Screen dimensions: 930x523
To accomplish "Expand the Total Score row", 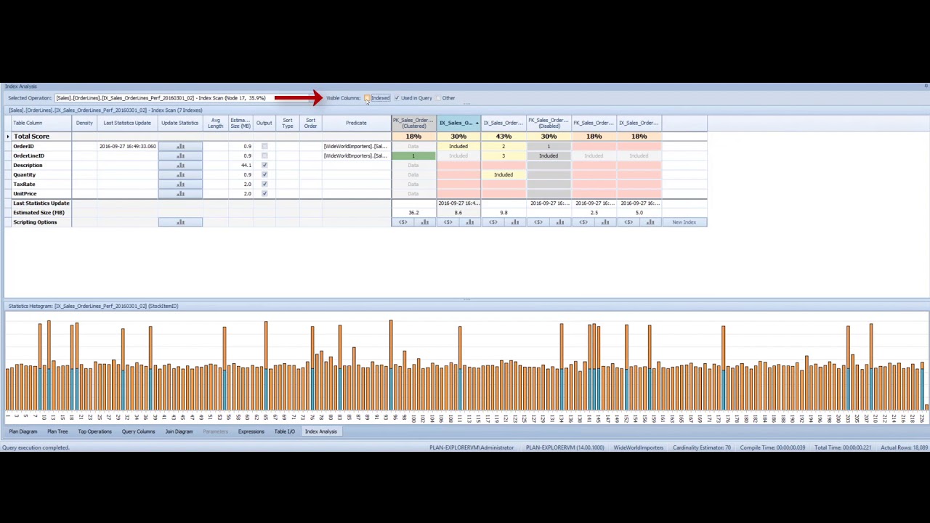I will (8, 137).
